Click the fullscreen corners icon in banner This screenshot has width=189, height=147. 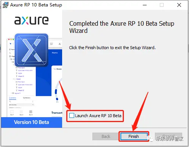tap(52, 44)
